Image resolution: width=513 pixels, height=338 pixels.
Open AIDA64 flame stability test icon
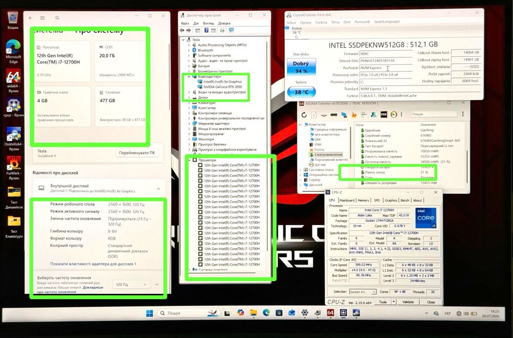point(354,115)
